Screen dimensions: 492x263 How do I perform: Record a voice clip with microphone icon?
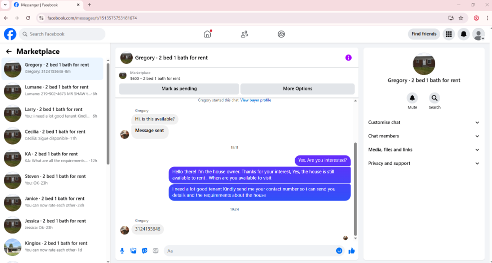(122, 250)
